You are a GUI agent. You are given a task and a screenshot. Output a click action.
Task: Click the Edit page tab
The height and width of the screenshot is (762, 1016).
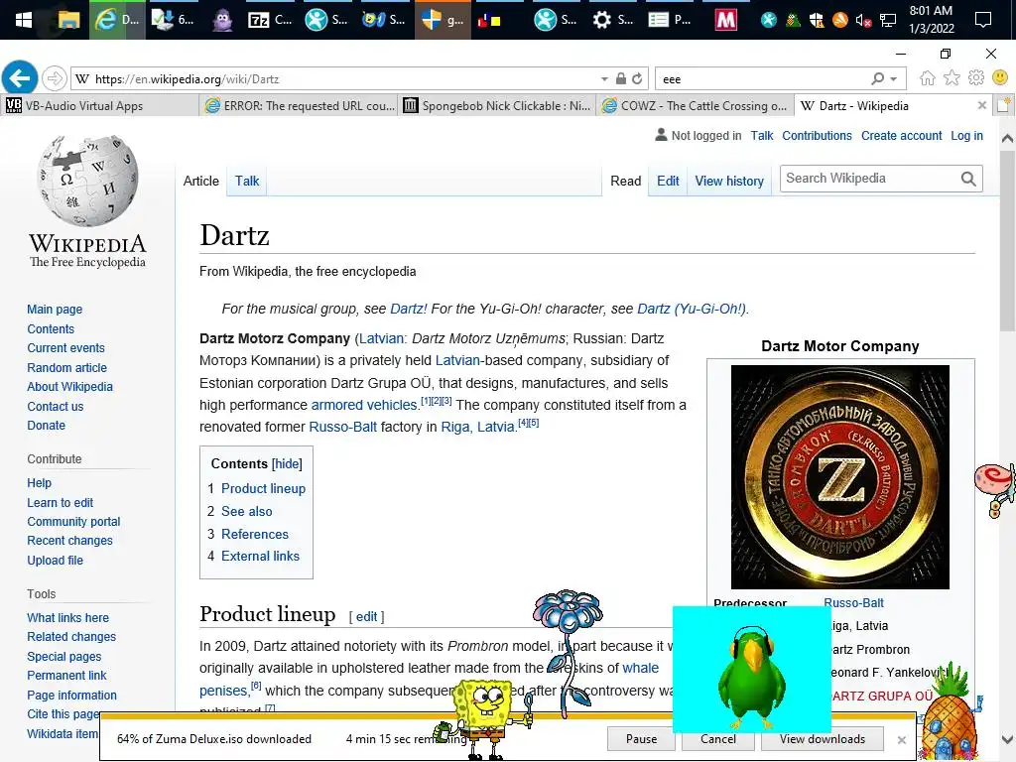click(x=668, y=181)
